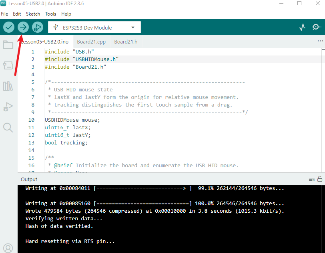This screenshot has width=325, height=253.
Task: Open the Sketchbook folder panel
Action: [8, 44]
